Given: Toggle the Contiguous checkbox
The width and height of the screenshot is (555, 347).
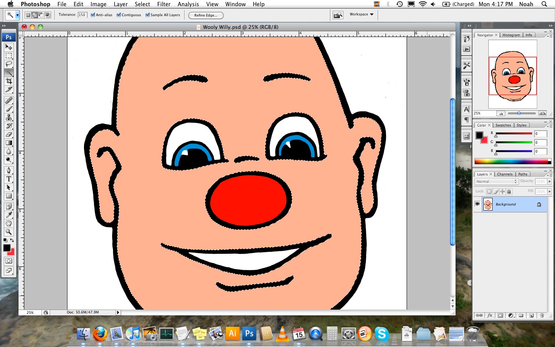Looking at the screenshot, I should 119,15.
